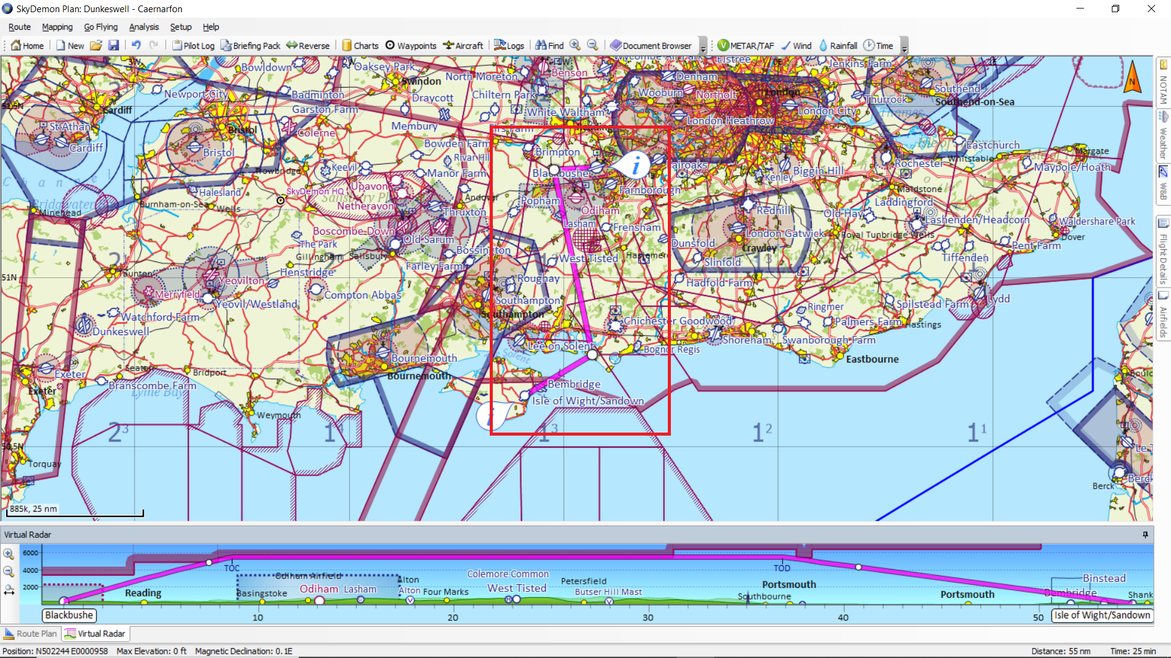The image size is (1171, 658).
Task: Expand the Weather side panel
Action: click(x=1163, y=135)
